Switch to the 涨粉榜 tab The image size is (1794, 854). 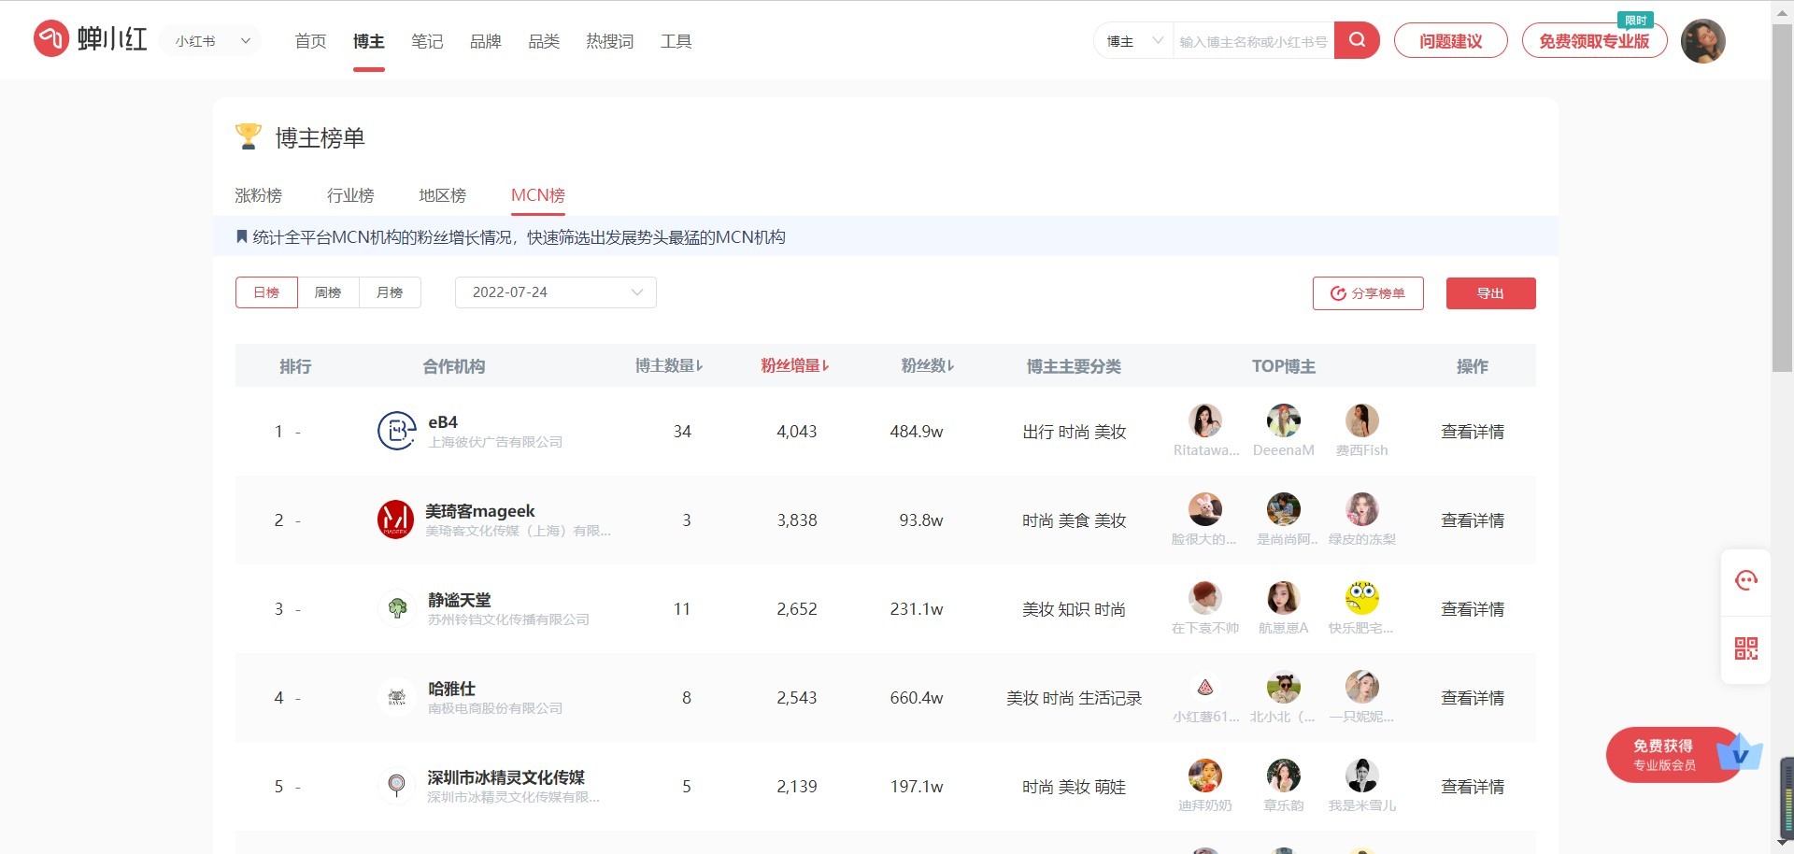point(259,195)
